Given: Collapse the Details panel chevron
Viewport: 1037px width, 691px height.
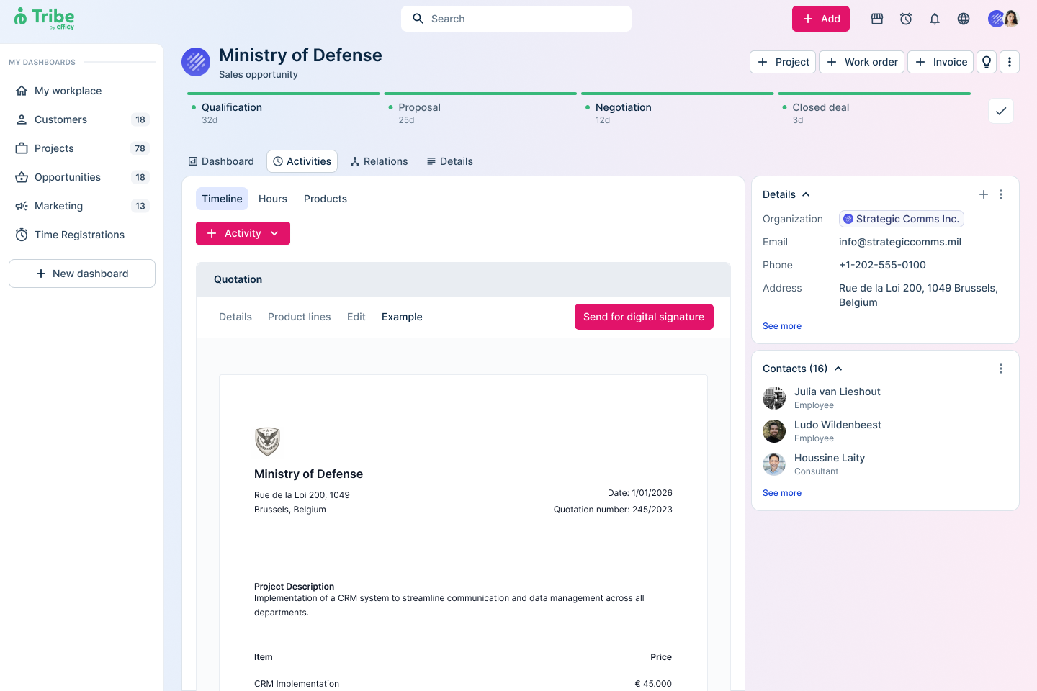Looking at the screenshot, I should (x=806, y=194).
